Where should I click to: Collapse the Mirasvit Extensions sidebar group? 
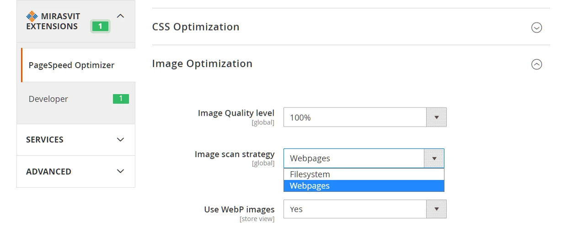[x=120, y=16]
